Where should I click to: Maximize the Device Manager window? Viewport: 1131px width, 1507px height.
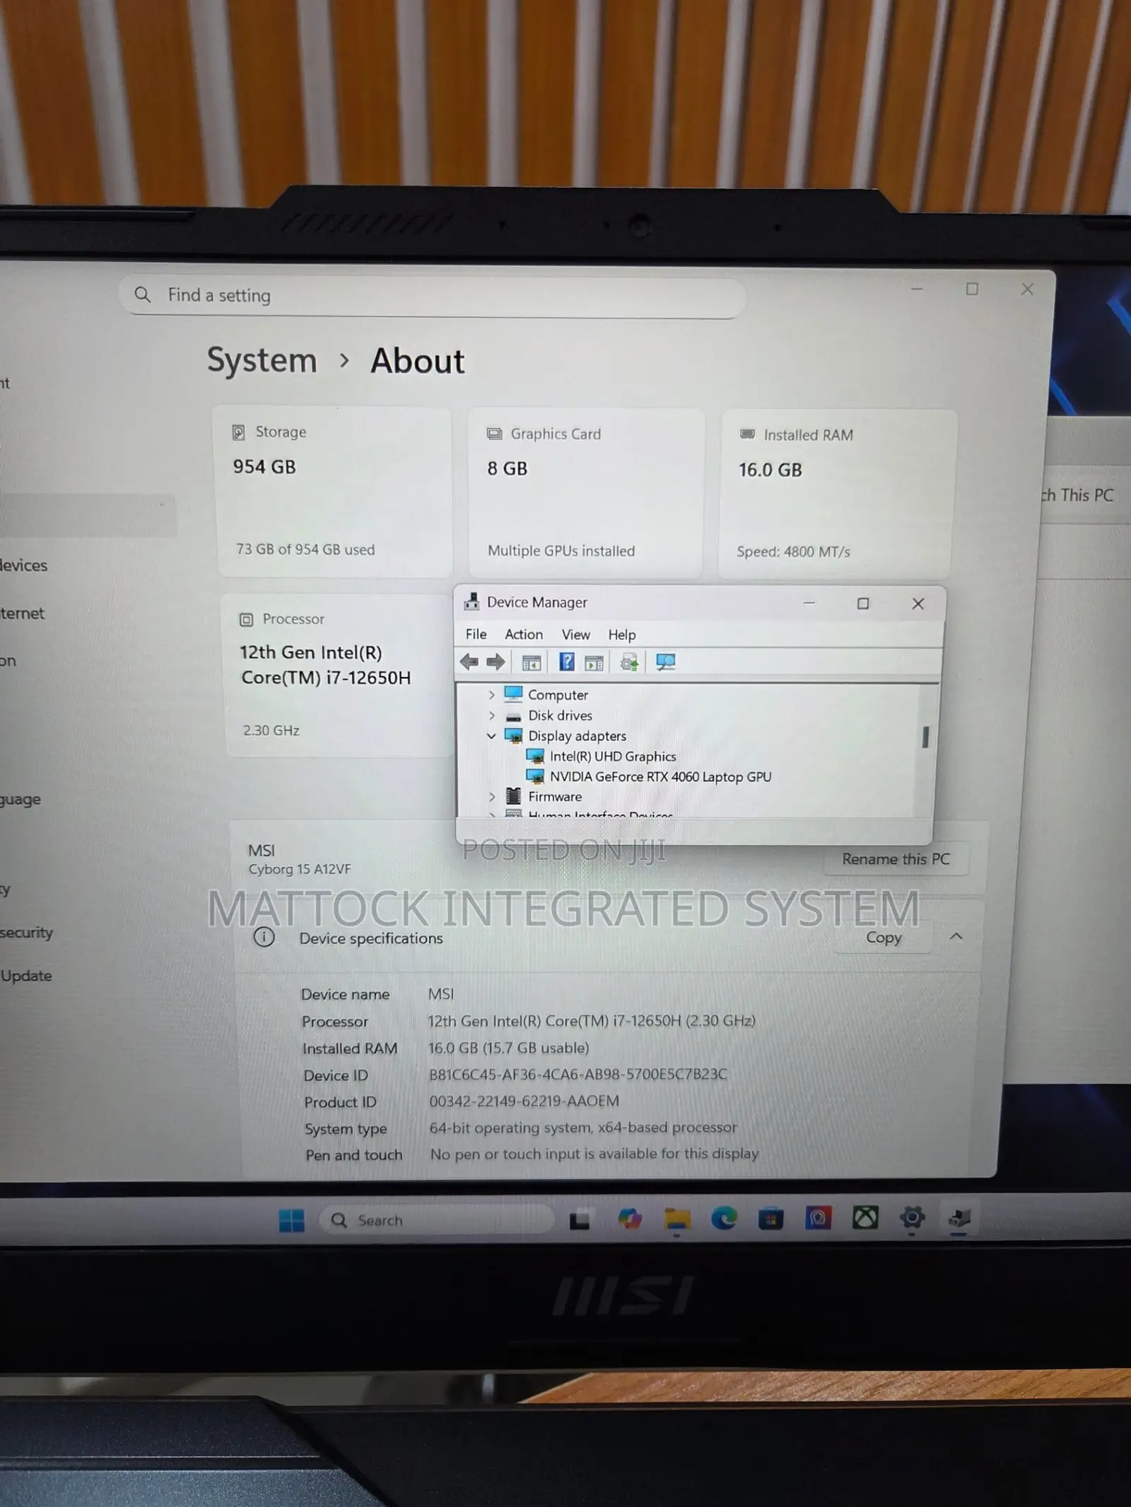coord(863,603)
